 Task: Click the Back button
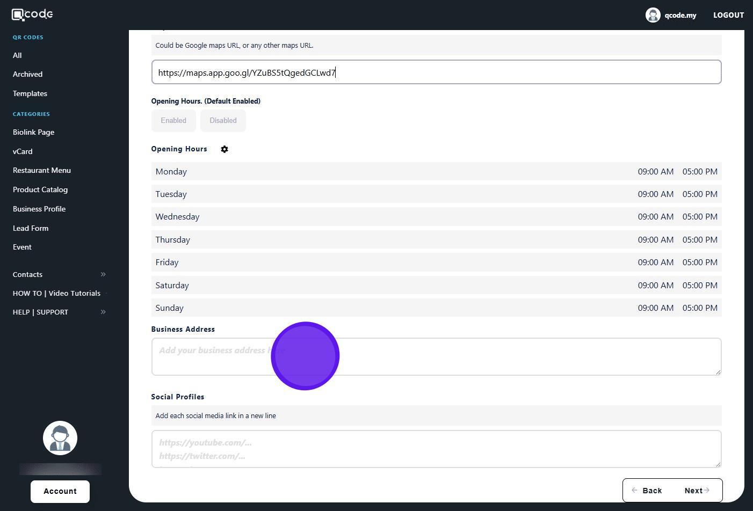pyautogui.click(x=647, y=491)
